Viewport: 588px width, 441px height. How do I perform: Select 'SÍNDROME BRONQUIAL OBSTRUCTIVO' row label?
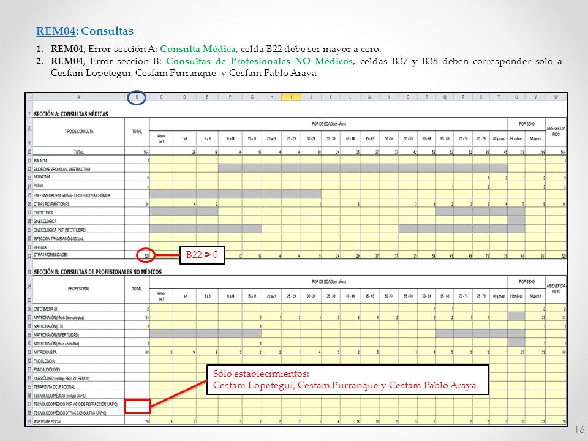(x=62, y=170)
